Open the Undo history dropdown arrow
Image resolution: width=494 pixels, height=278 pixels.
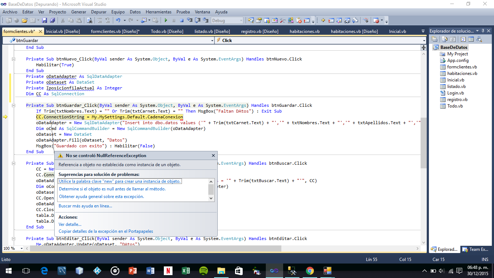pos(125,20)
